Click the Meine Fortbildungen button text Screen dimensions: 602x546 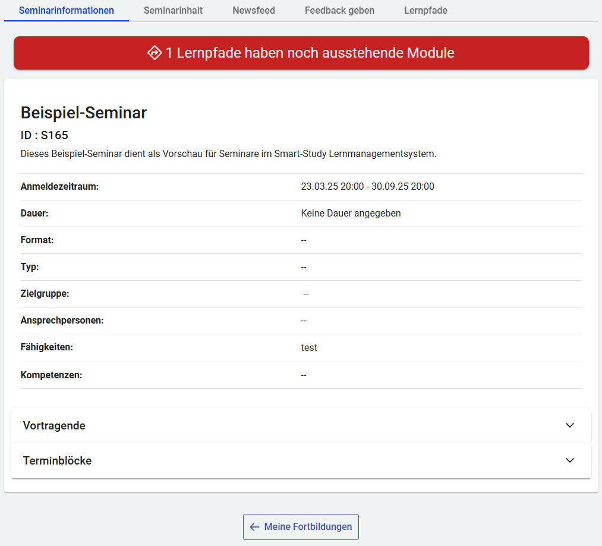pos(308,527)
